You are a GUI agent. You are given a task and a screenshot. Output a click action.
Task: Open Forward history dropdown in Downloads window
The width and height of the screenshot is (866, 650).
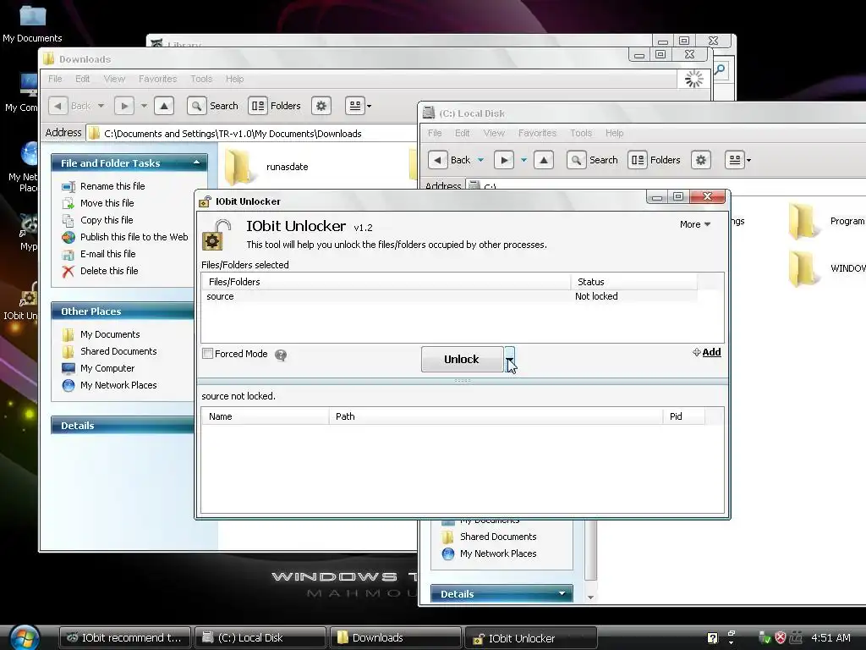click(x=144, y=106)
